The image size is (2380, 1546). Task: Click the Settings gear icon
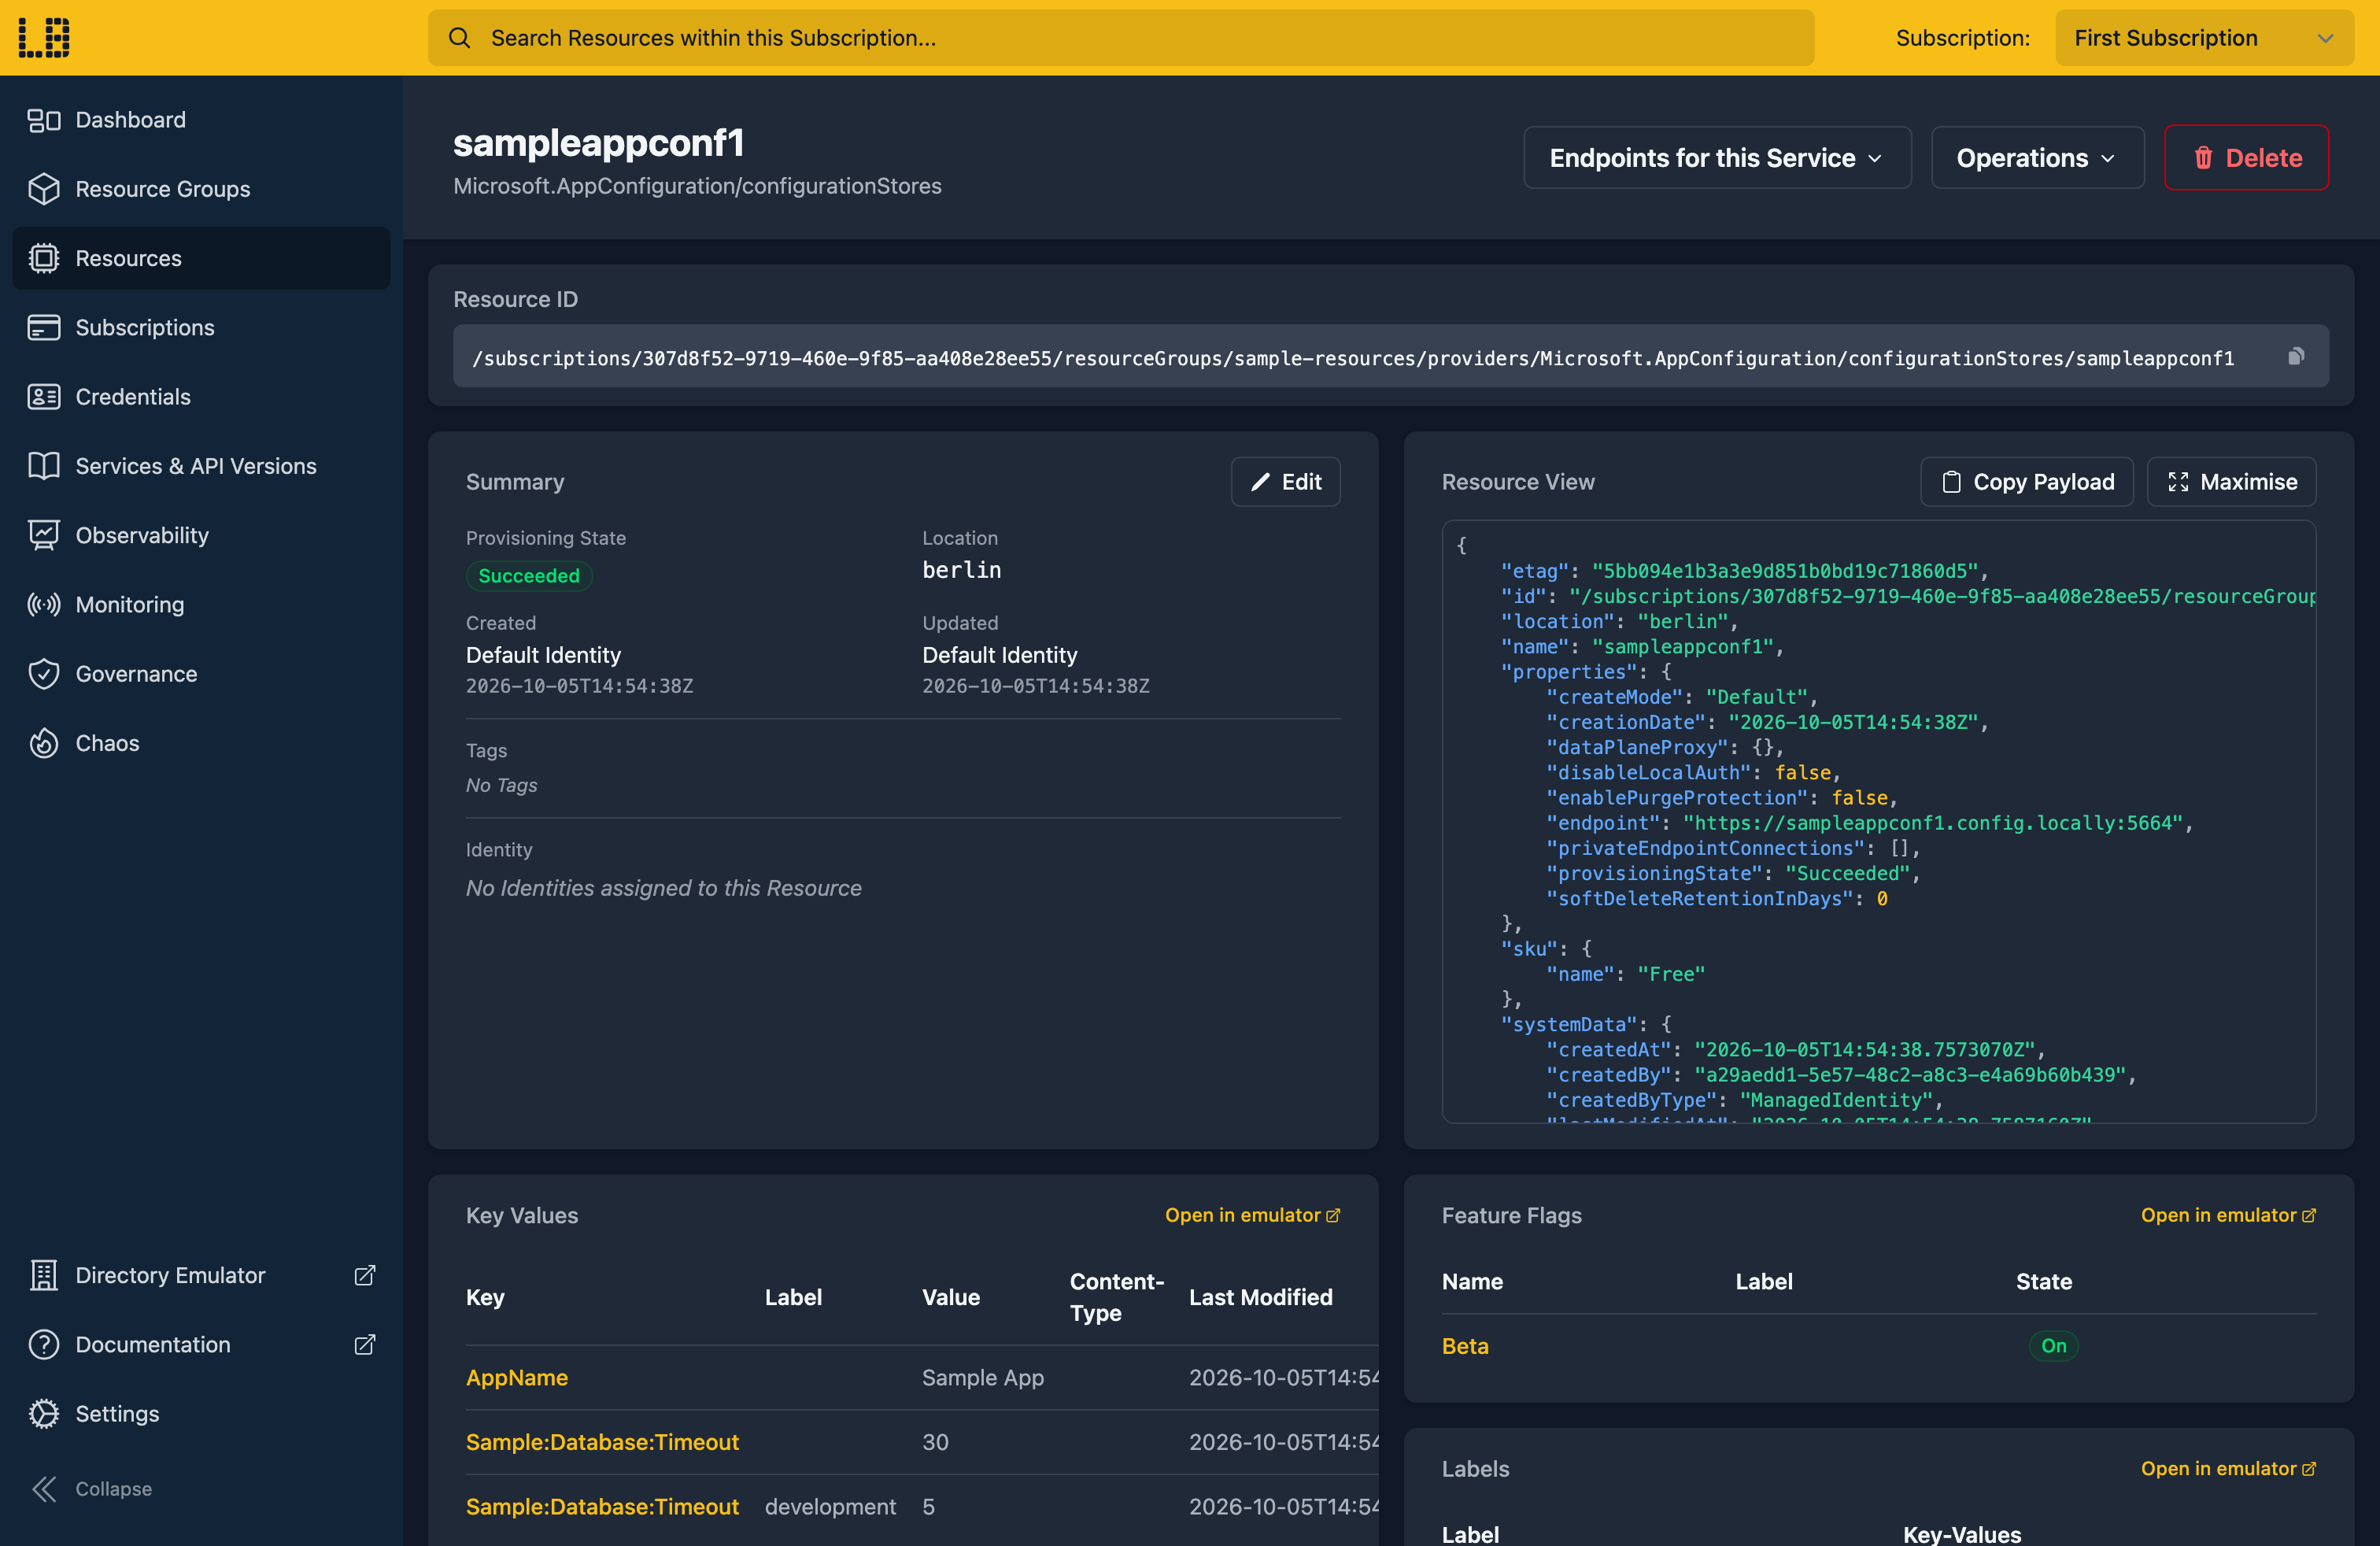(x=44, y=1414)
